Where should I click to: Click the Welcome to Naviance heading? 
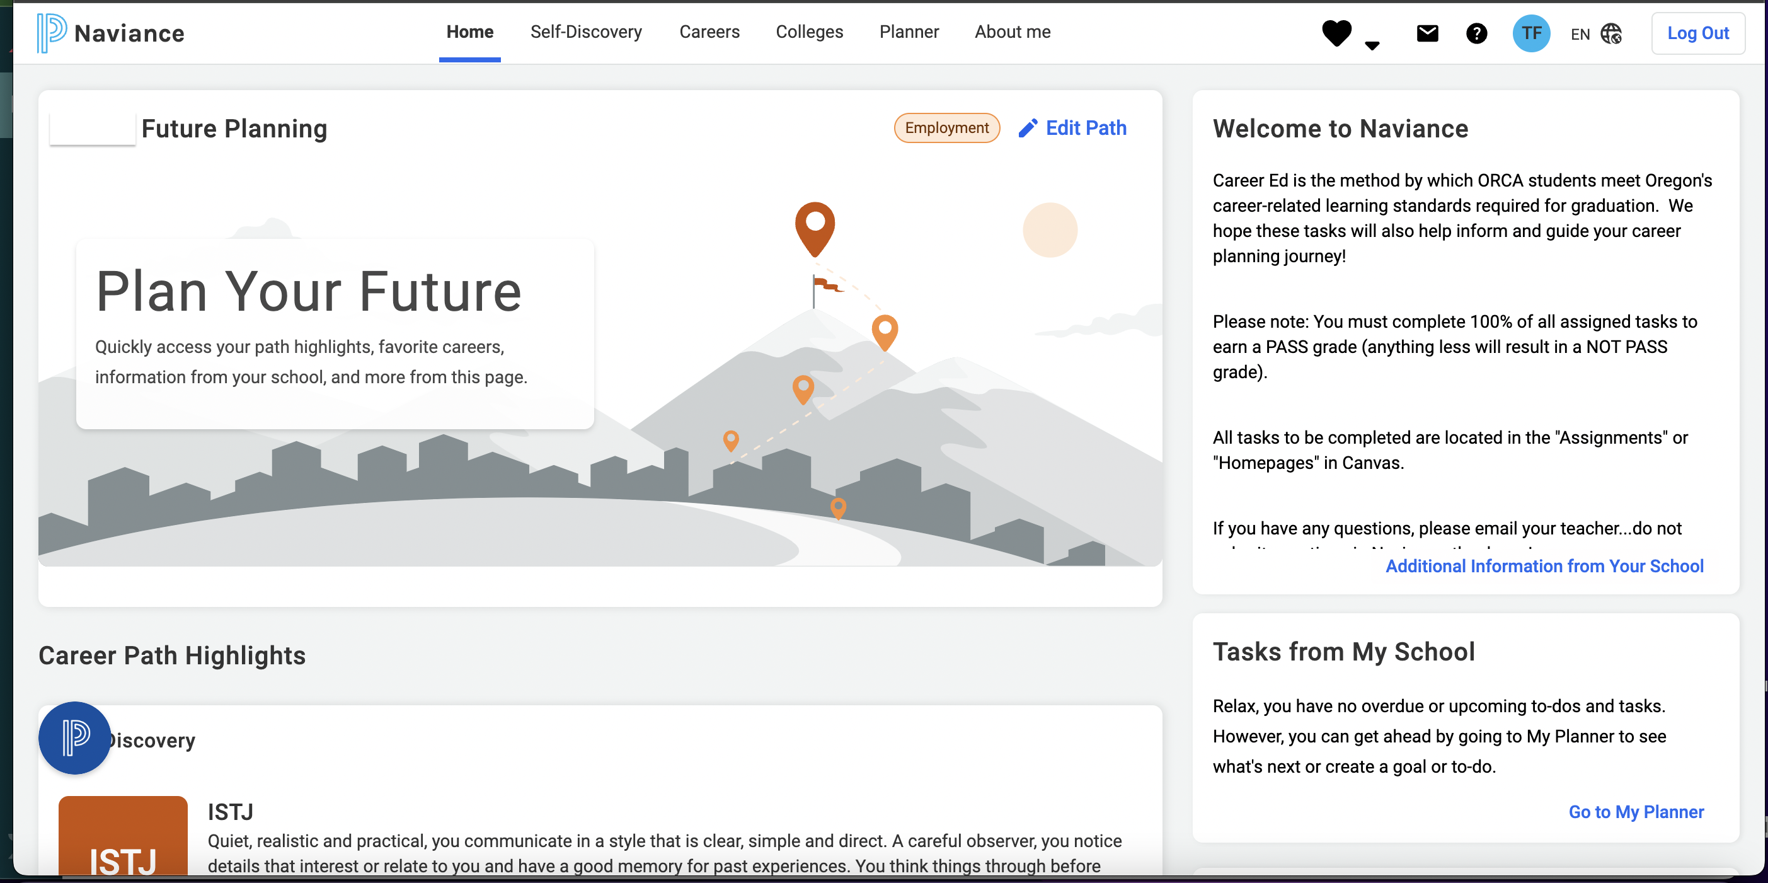[1340, 129]
